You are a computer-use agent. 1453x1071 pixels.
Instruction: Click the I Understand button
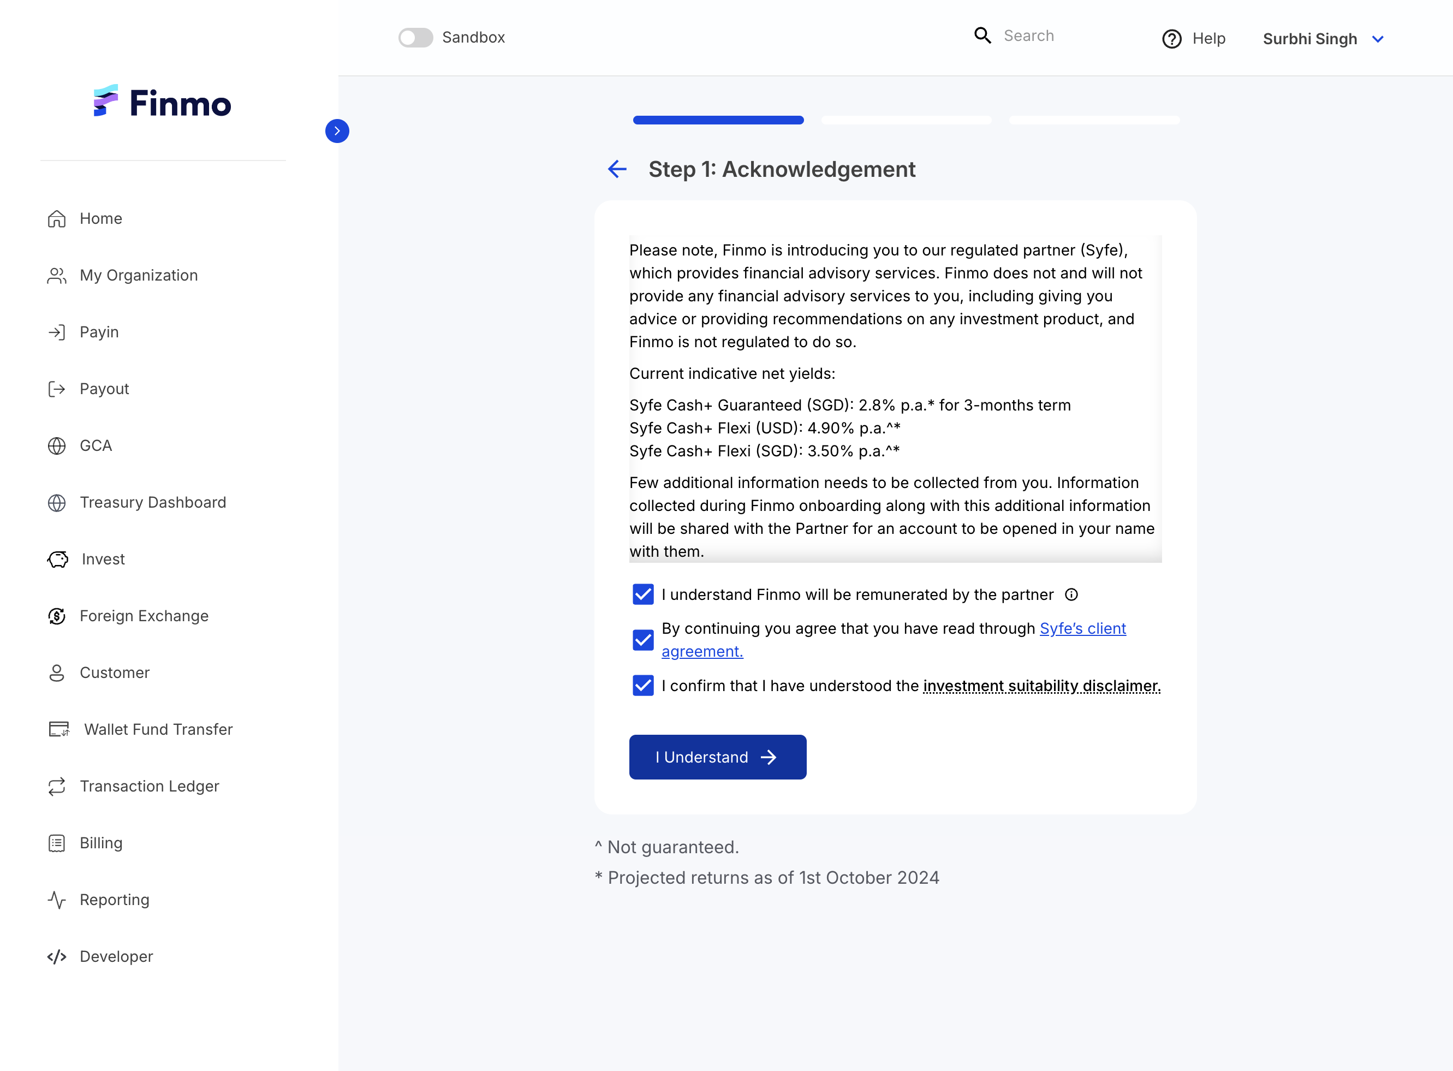(x=717, y=757)
